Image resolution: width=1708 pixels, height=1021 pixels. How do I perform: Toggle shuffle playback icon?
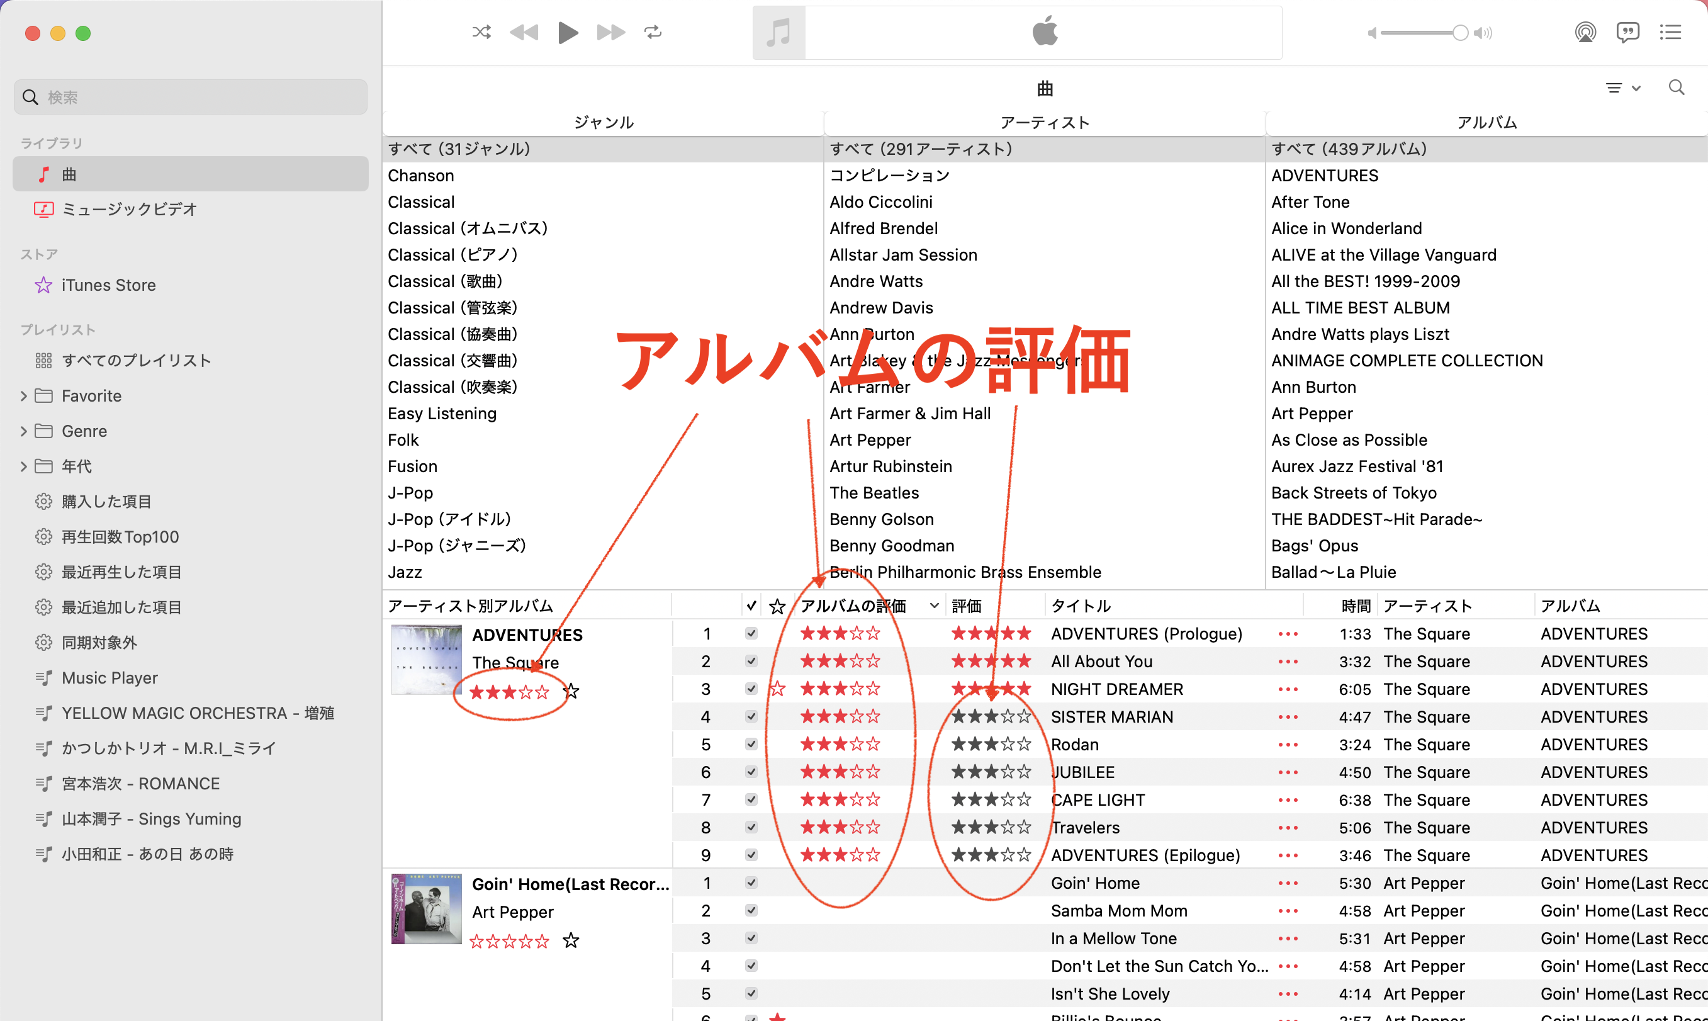[481, 32]
